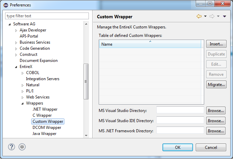Select Document Expansion preference page

pyautogui.click(x=39, y=61)
